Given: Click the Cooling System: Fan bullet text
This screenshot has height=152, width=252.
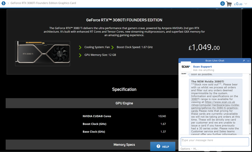Looking at the screenshot, I should click(x=97, y=47).
